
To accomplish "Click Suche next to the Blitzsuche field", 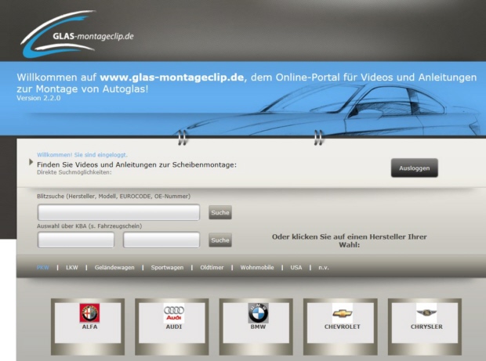I will [x=220, y=212].
